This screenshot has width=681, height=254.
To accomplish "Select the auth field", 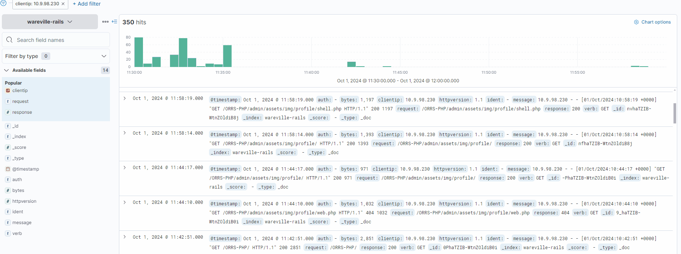I will (x=17, y=180).
